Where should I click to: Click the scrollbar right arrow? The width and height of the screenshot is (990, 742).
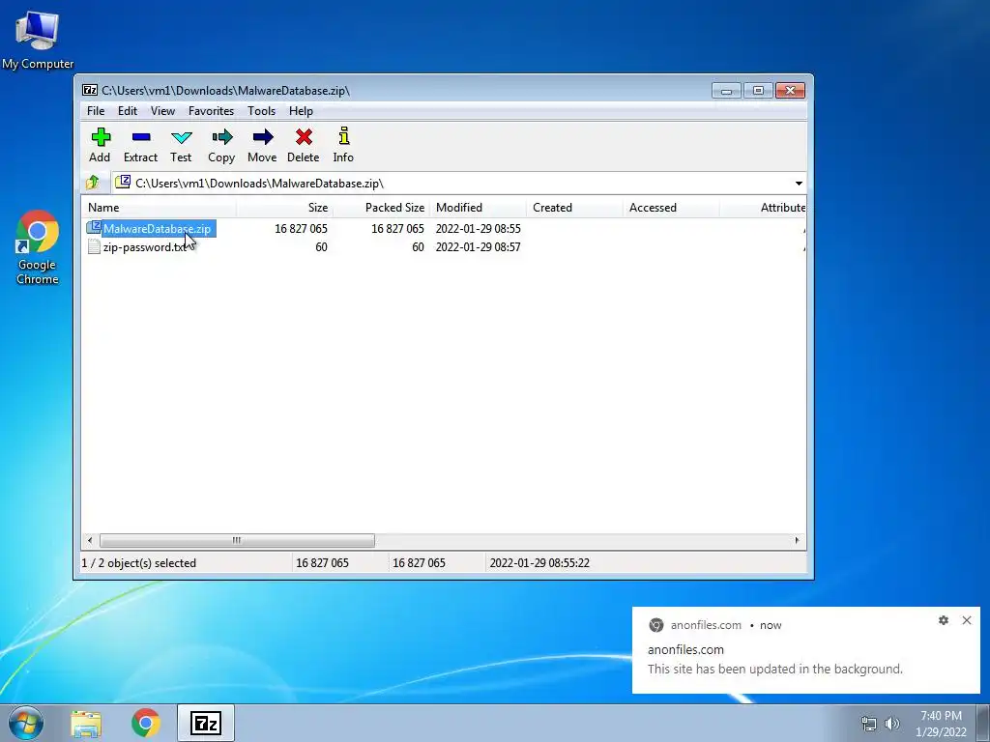click(797, 541)
